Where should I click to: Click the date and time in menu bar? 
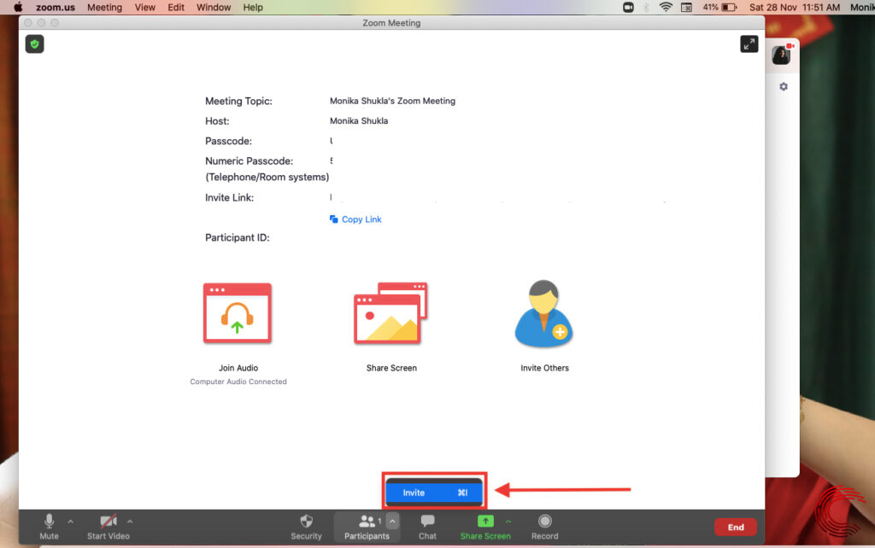click(x=795, y=7)
